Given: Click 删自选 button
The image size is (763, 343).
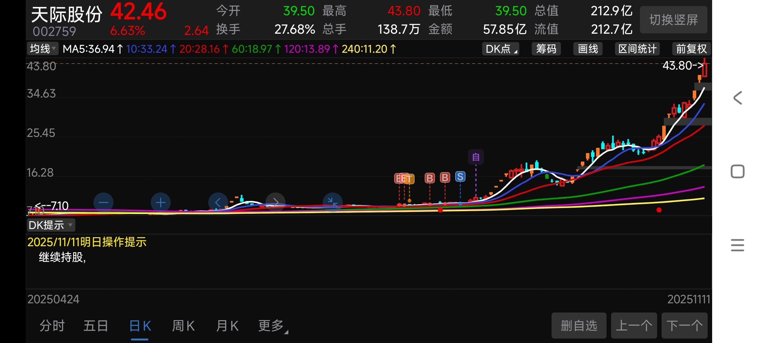Looking at the screenshot, I should pyautogui.click(x=579, y=326).
